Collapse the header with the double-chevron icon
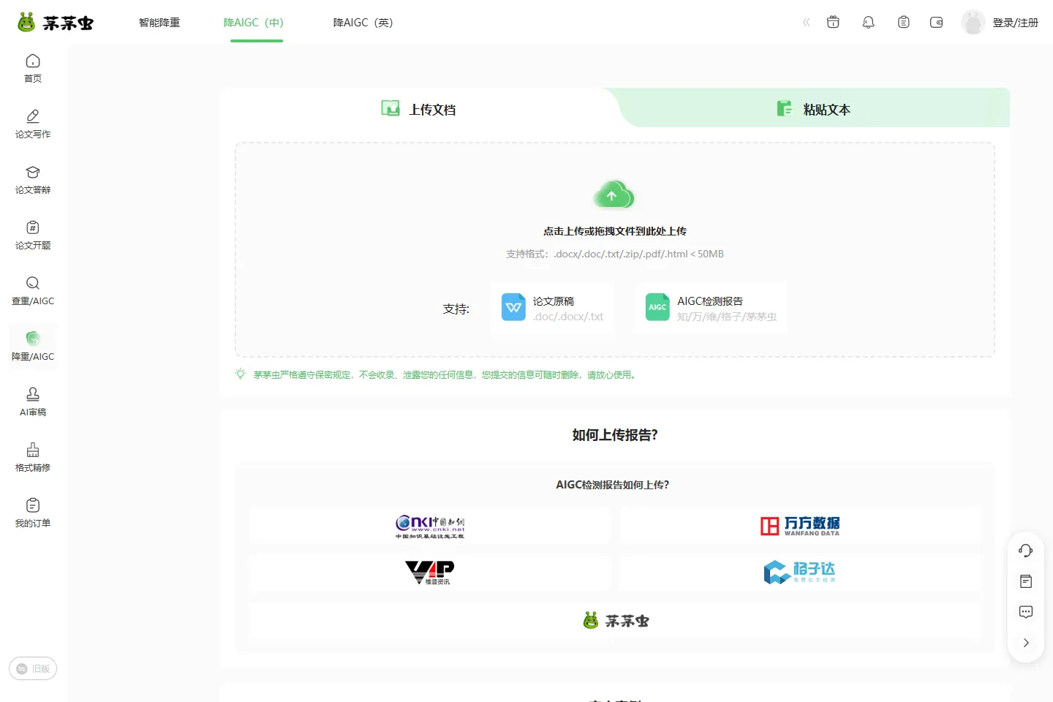1053x702 pixels. click(x=807, y=23)
